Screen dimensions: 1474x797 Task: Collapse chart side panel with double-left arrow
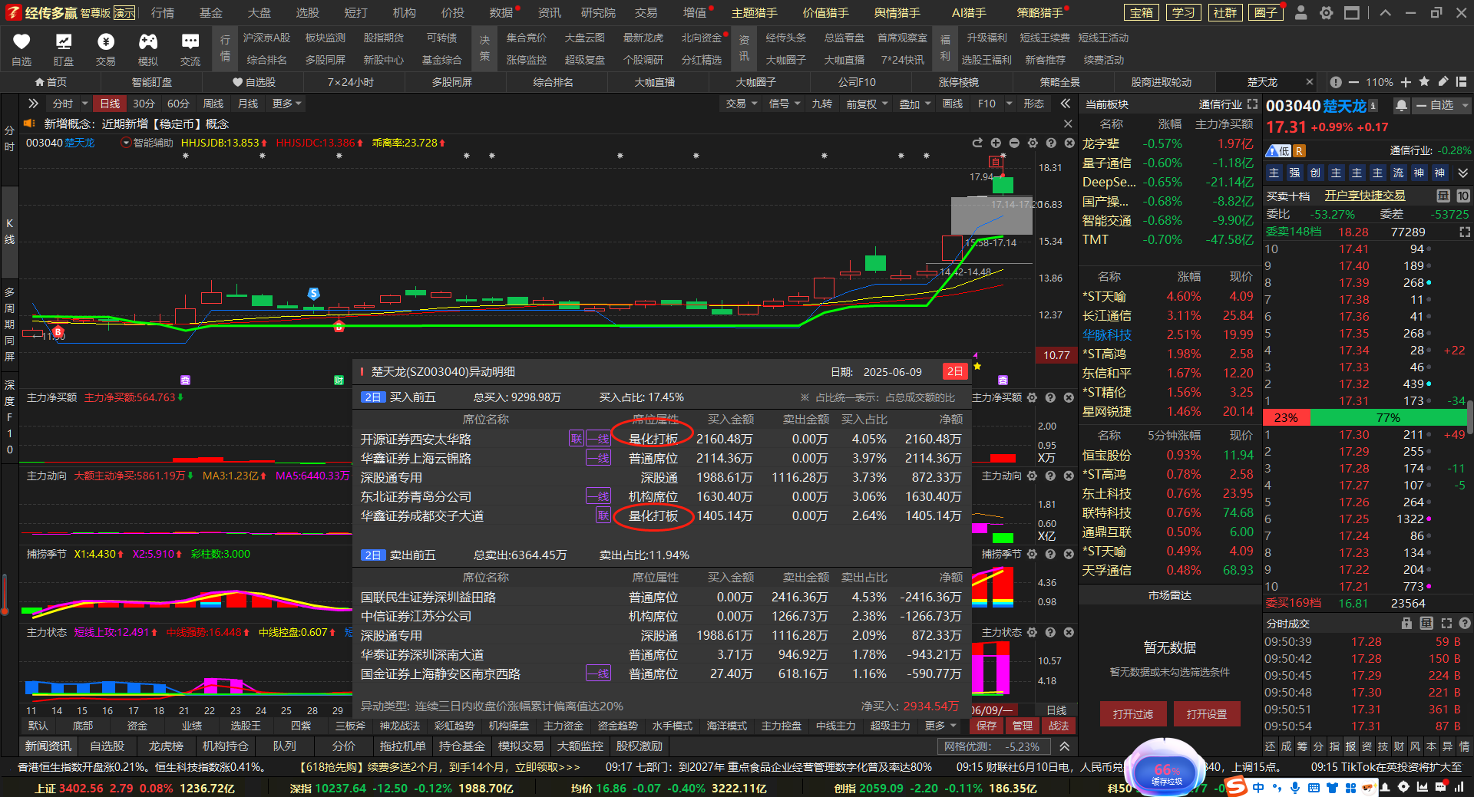1066,104
